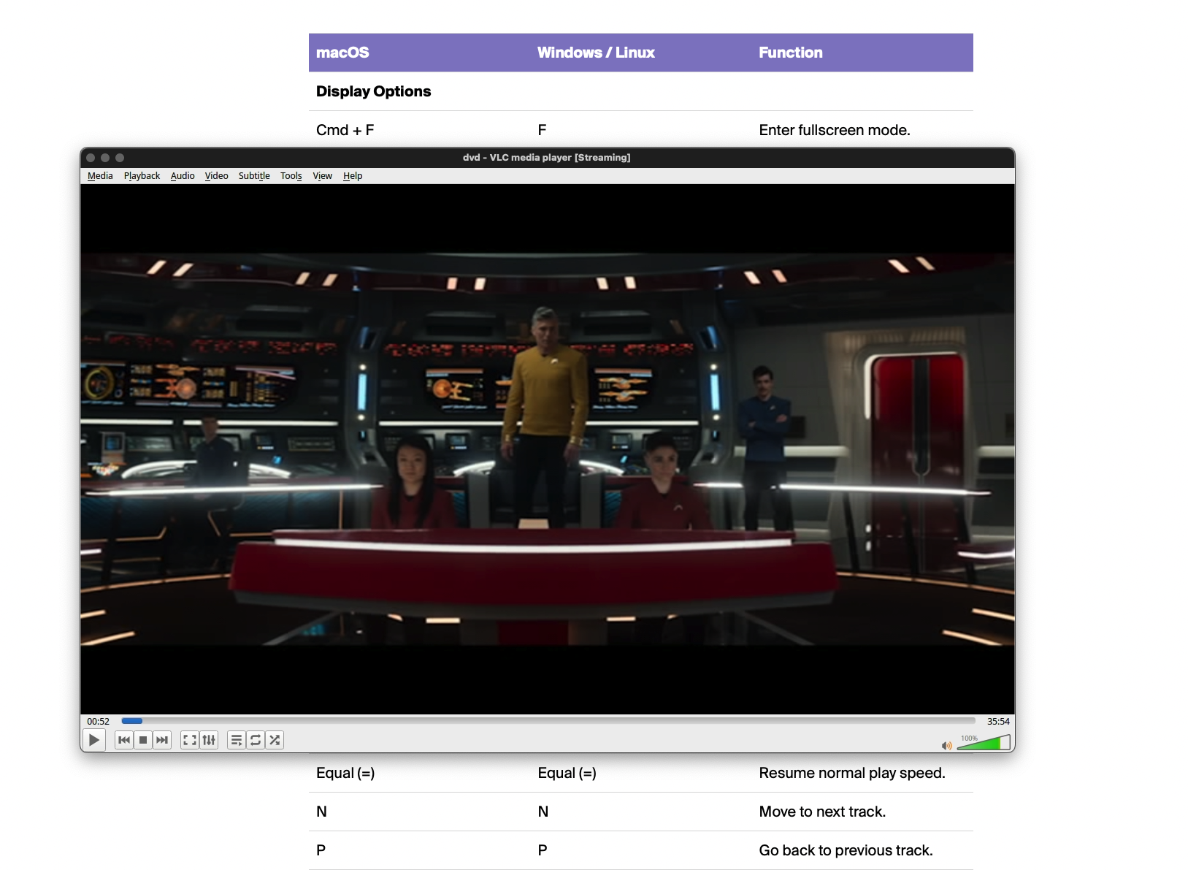
Task: Expand the Tools menu
Action: (291, 176)
